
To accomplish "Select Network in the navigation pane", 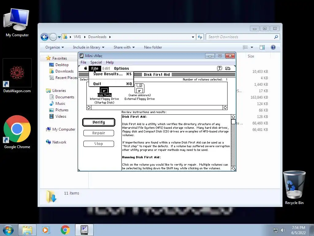I will (x=59, y=142).
